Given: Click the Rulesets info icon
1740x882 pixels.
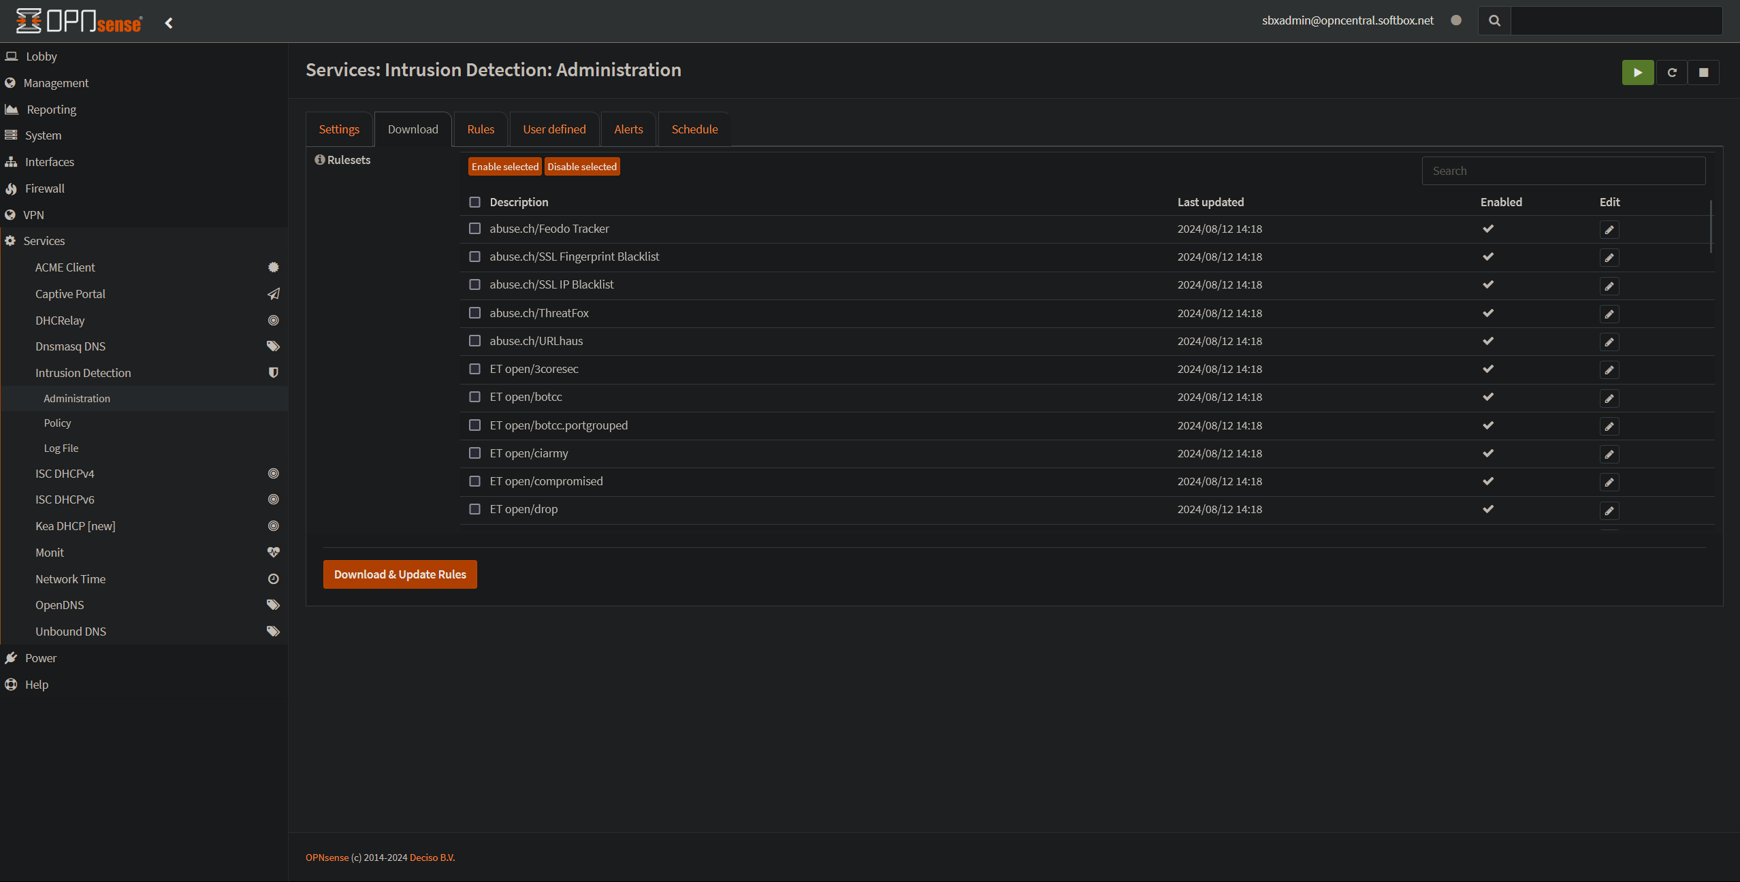Looking at the screenshot, I should pyautogui.click(x=319, y=160).
